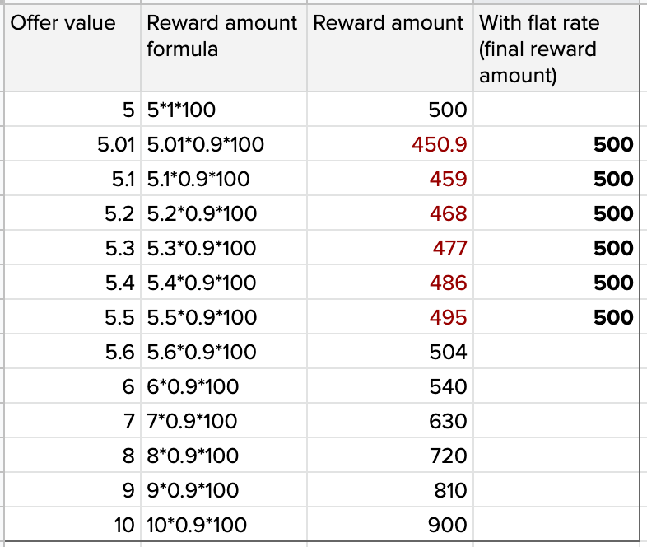Image resolution: width=647 pixels, height=547 pixels.
Task: Select the cell containing formula 5*1*100
Action: click(222, 110)
